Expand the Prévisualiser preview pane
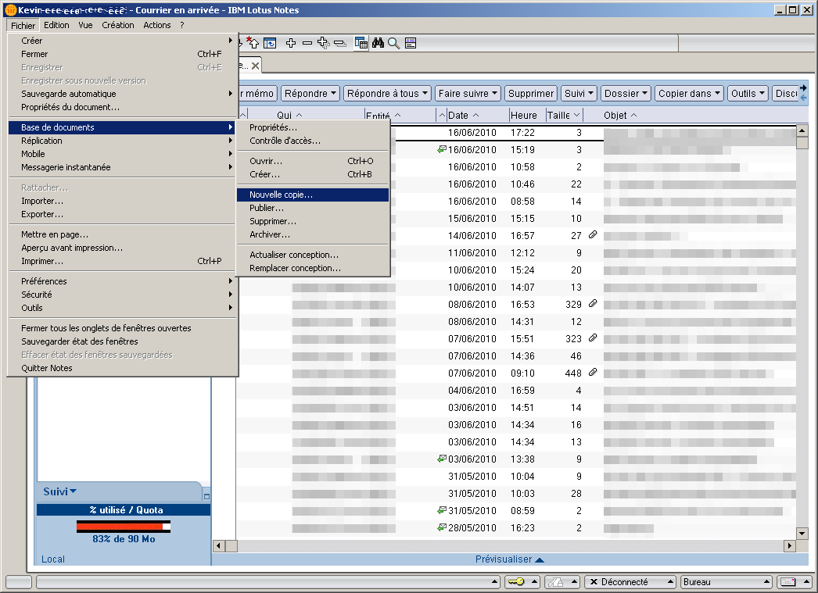This screenshot has width=818, height=593. point(510,559)
